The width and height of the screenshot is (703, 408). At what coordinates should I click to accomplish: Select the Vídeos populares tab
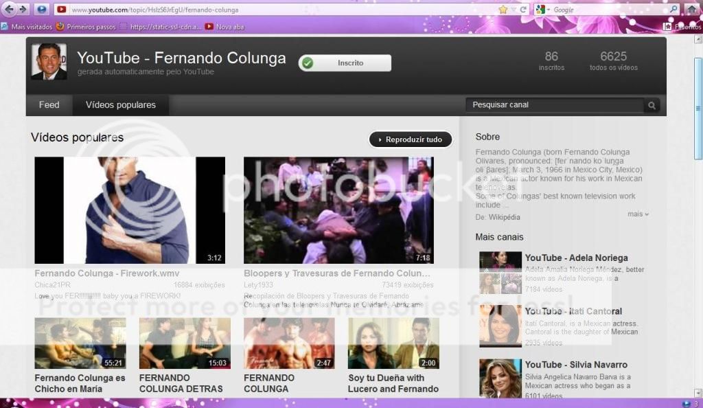click(x=121, y=105)
